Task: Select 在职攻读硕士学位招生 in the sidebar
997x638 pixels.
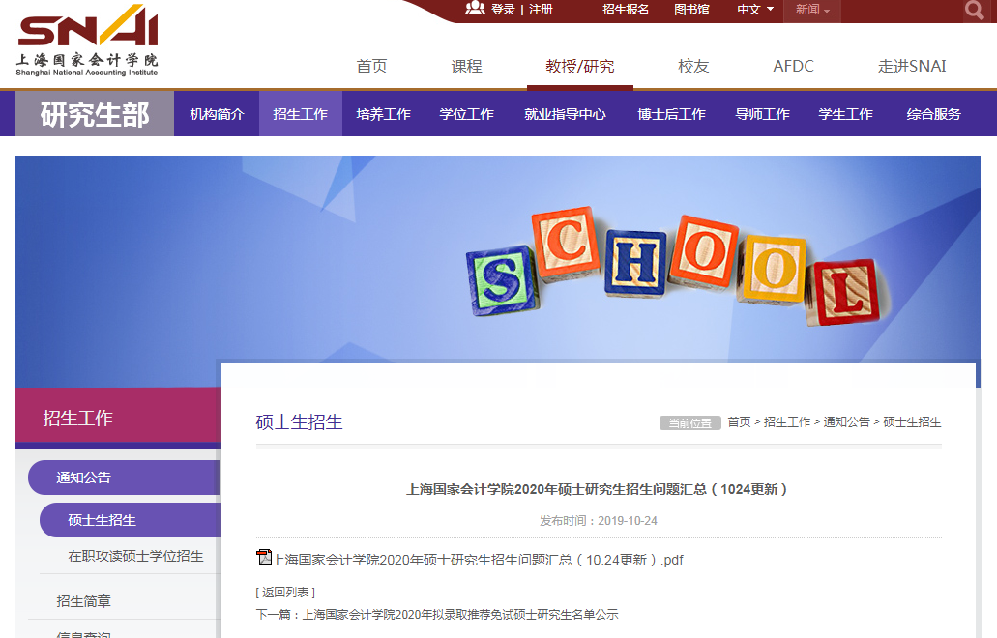Action: pos(135,557)
